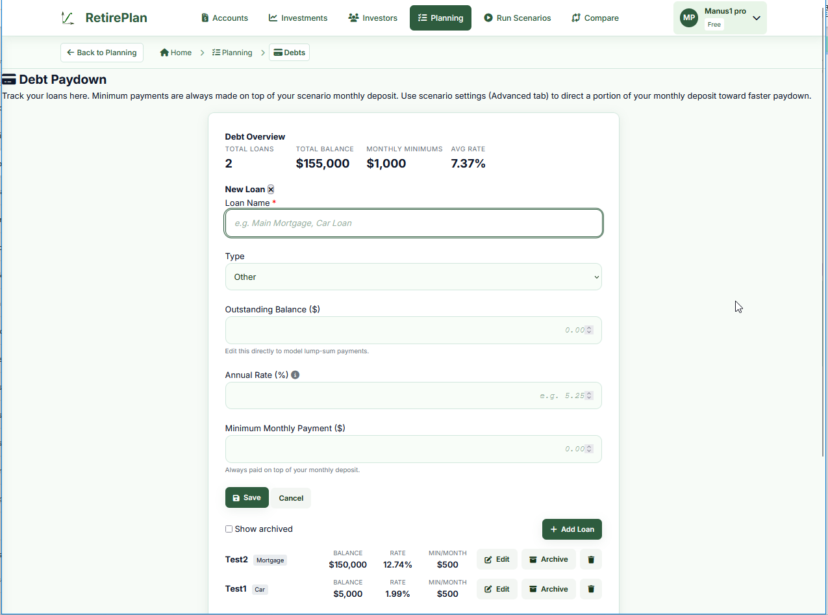Click the Debts breadcrumb

pos(290,53)
